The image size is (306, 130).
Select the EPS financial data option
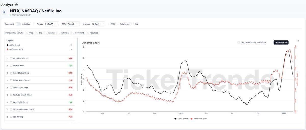[x=40, y=33]
